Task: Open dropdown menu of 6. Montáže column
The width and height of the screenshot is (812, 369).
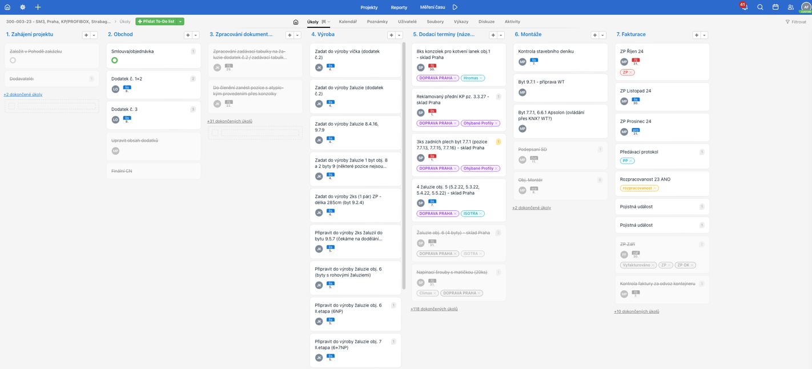Action: point(602,35)
